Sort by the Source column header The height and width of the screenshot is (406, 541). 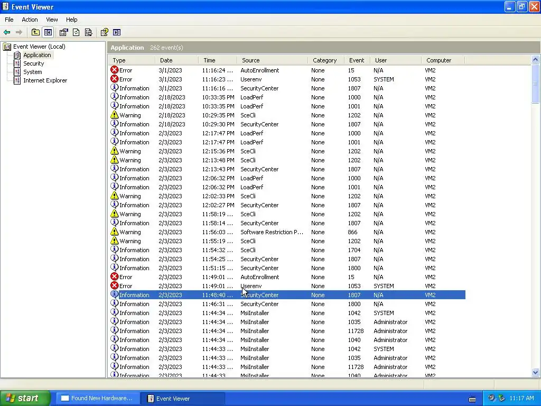click(x=272, y=60)
